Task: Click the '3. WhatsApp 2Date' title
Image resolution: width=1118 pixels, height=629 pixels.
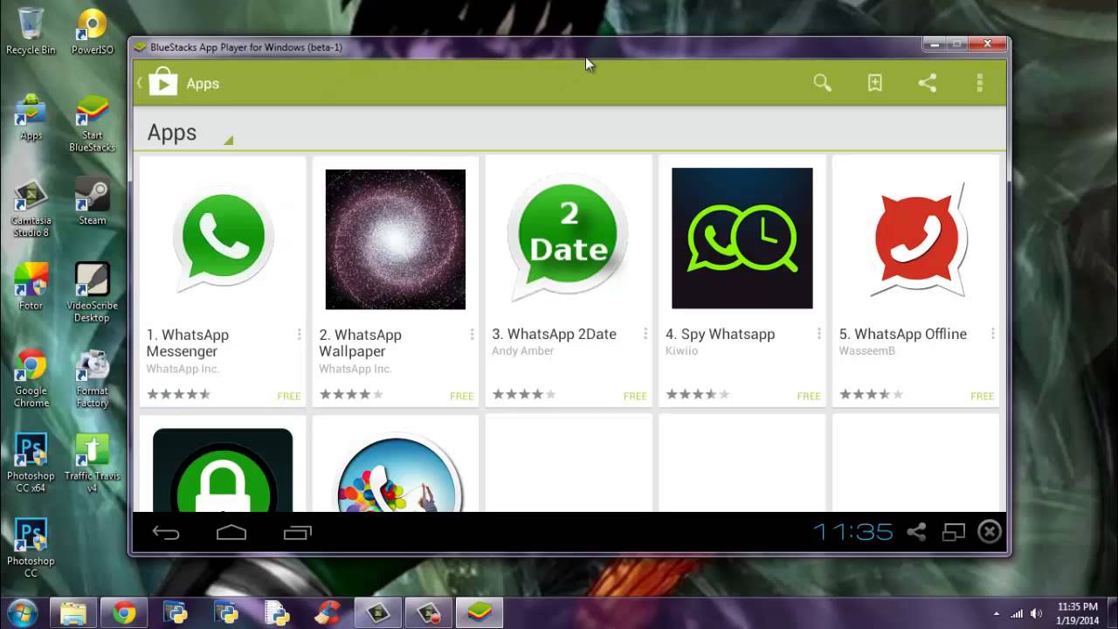Action: (x=554, y=334)
